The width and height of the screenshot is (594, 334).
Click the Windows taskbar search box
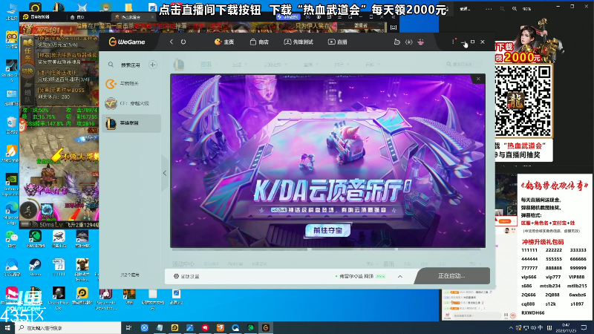68,327
